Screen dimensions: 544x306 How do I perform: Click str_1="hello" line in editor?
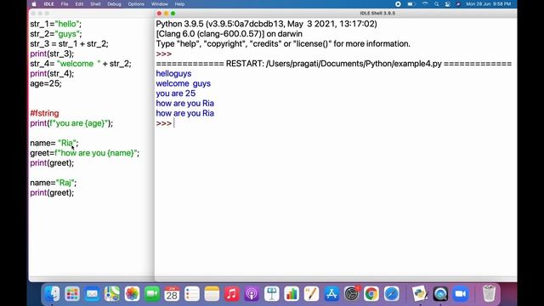point(55,24)
